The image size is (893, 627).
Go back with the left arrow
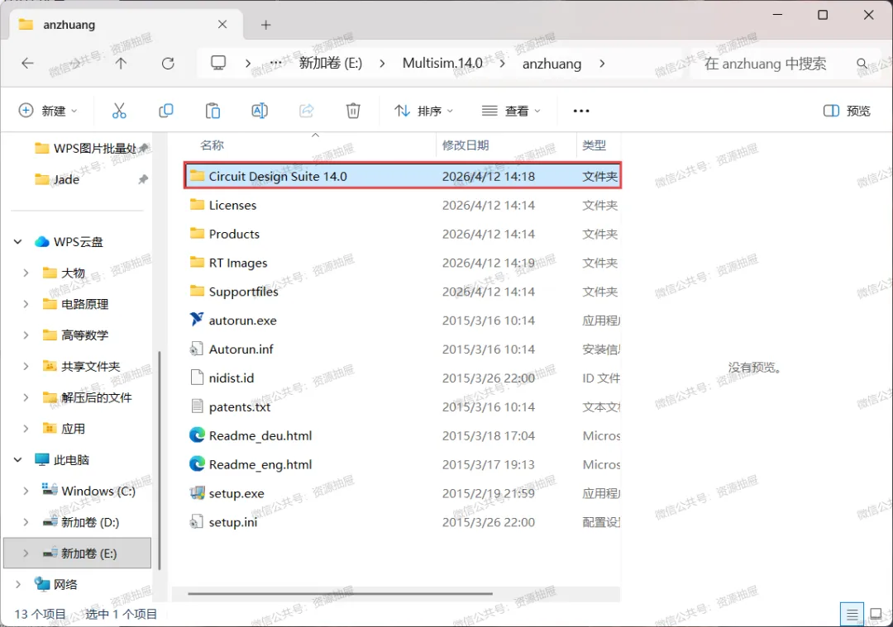[x=27, y=63]
